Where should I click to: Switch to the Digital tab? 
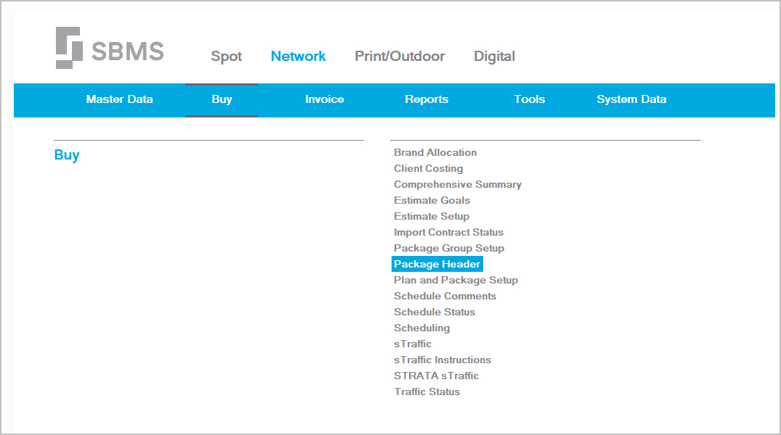[494, 56]
